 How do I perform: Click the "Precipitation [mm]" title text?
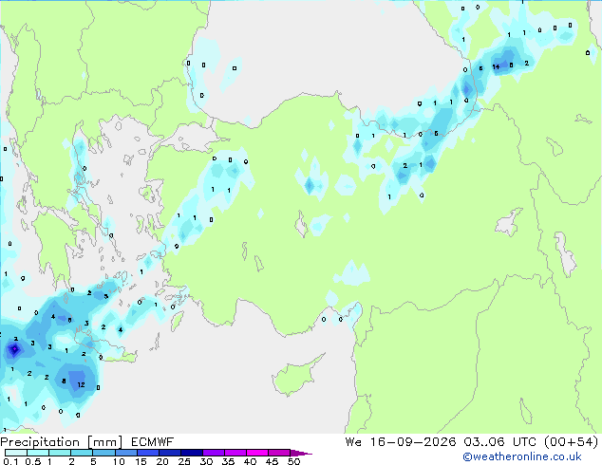click(x=62, y=442)
